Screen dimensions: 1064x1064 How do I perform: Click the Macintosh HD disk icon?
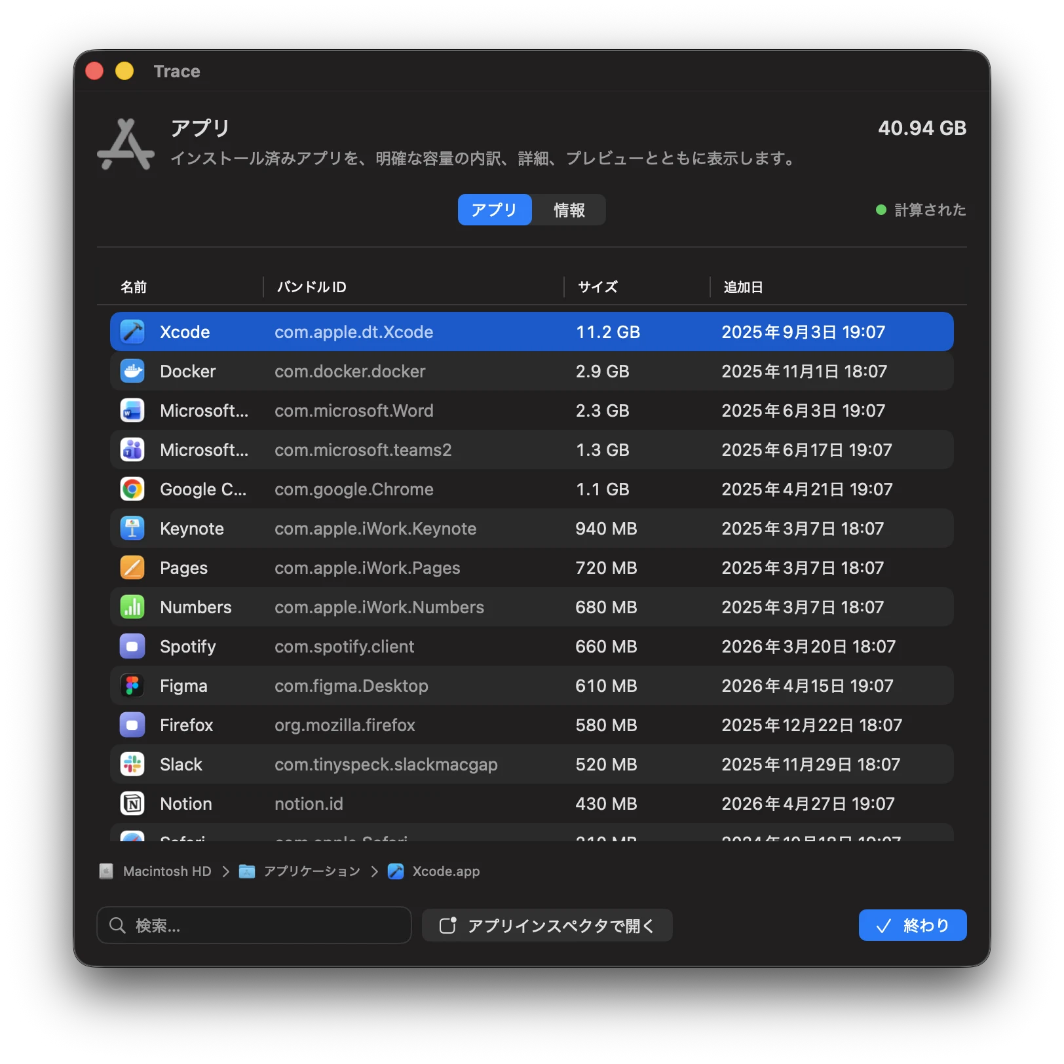click(x=106, y=871)
